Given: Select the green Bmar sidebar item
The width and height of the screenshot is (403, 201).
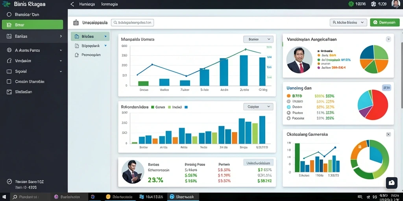Looking at the screenshot, I should 32,25.
